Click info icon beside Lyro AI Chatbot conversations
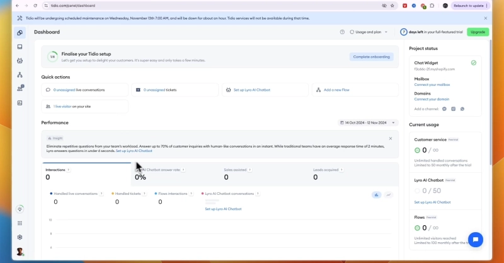Screen dimensions: 504x263 [x=258, y=194]
